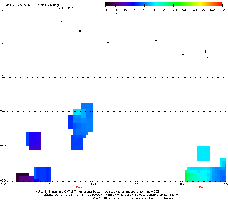This screenshot has width=228, height=200.
Task: Click the "-0.4" color scale label
Action: (193, 10)
